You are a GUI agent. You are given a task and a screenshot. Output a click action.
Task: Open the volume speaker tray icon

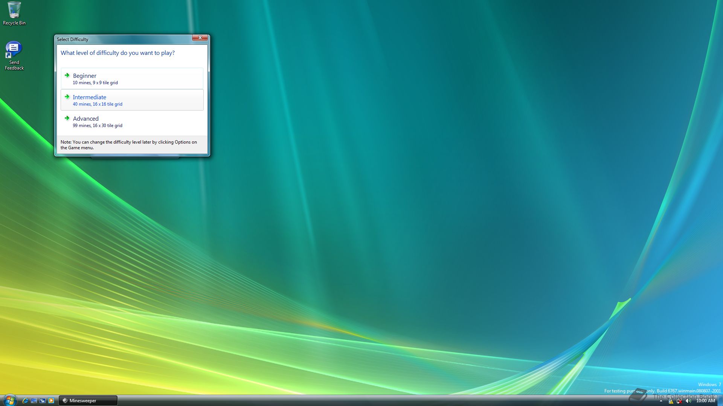pyautogui.click(x=688, y=401)
